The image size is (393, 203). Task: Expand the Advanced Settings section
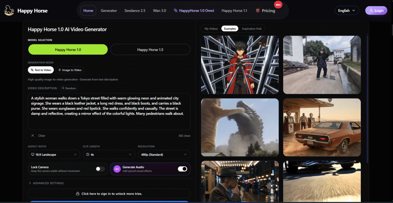[46, 183]
